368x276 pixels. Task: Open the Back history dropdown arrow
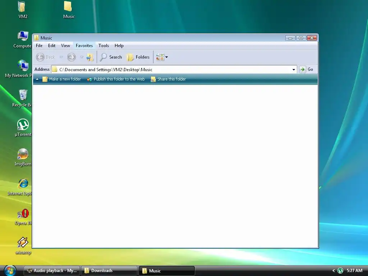(x=61, y=57)
